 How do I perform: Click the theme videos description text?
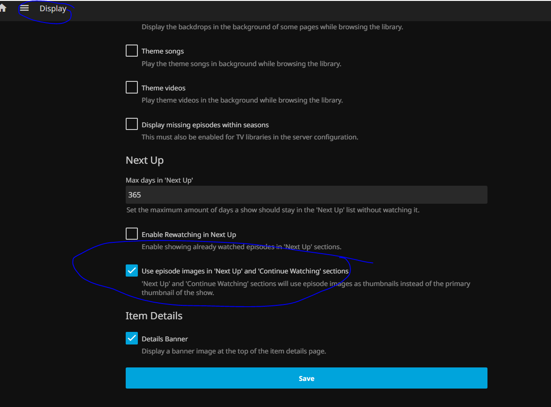point(242,100)
